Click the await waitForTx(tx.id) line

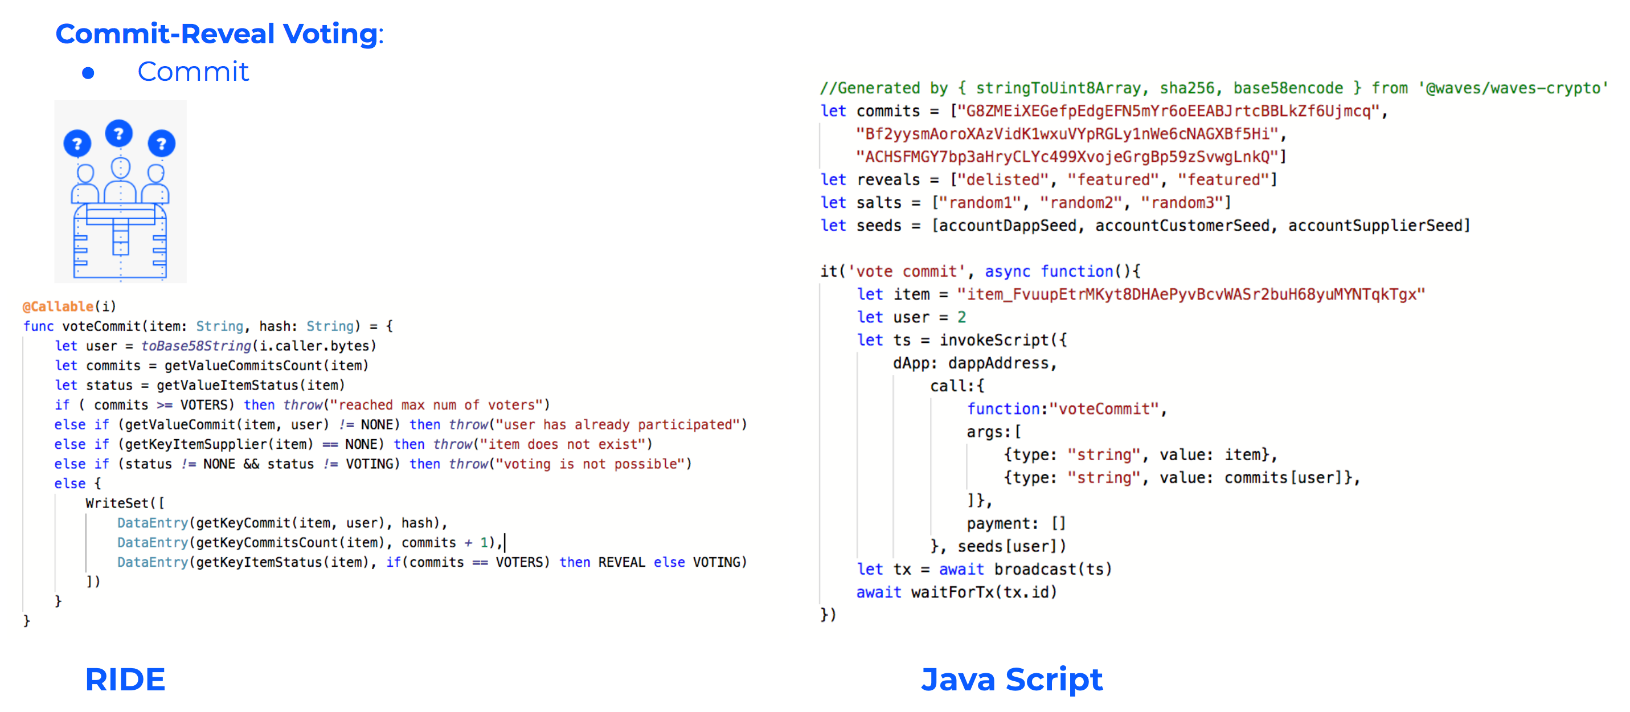pos(956,592)
